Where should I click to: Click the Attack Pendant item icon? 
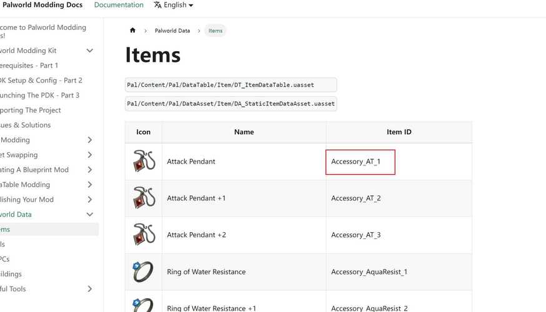143,162
